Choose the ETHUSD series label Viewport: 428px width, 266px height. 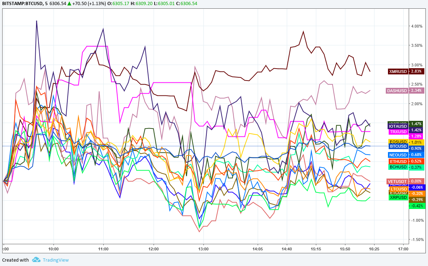tap(398, 161)
